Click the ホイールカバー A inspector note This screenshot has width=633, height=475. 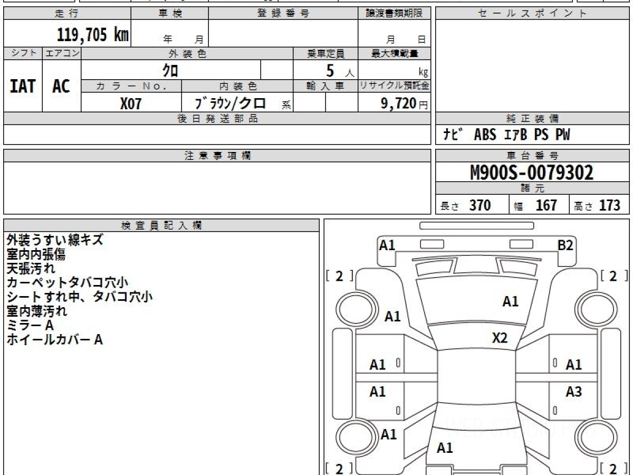point(54,340)
